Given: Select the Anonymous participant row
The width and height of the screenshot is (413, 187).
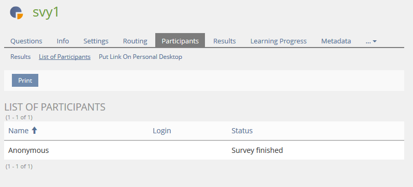Looking at the screenshot, I should click(x=204, y=150).
